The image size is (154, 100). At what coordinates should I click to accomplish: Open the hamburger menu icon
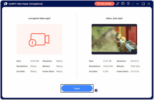click(128, 4)
